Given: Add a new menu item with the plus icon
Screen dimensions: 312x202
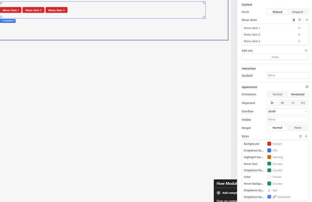Looking at the screenshot, I should point(307,19).
